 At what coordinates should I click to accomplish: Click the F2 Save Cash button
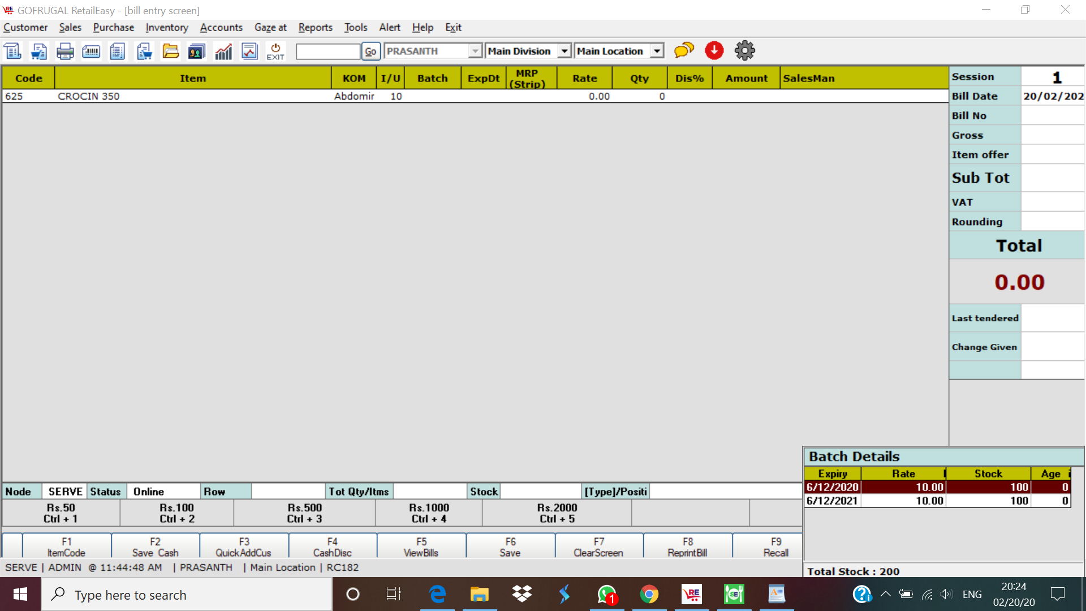[155, 547]
